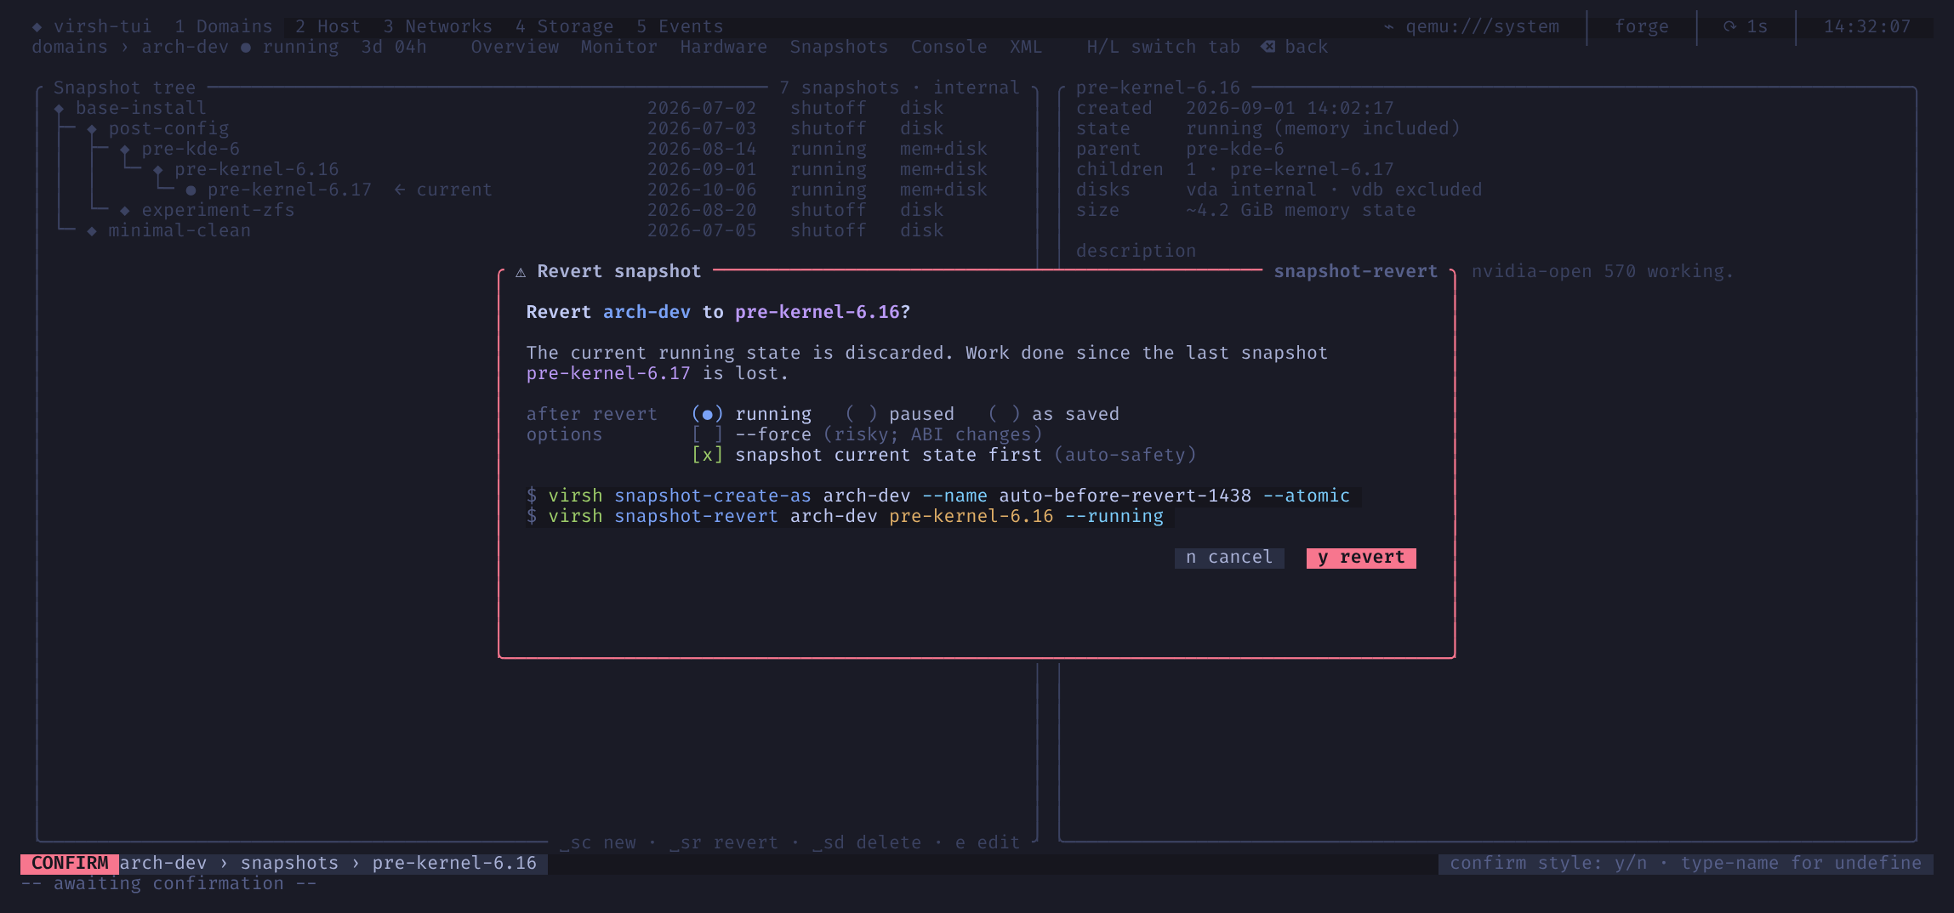This screenshot has width=1954, height=913.
Task: Open the Hardware sub-tab
Action: (x=724, y=47)
